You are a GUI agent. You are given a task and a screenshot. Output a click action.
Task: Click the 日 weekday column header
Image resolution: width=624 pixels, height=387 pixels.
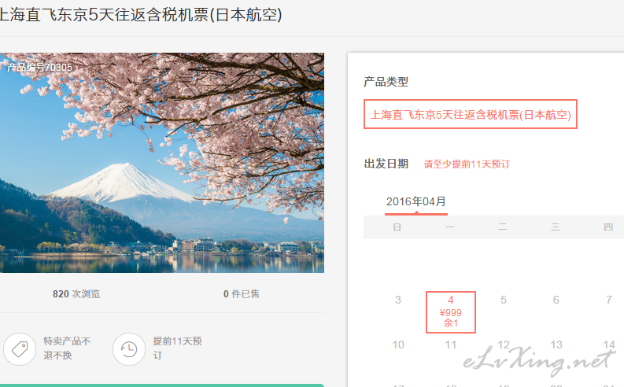tap(397, 227)
